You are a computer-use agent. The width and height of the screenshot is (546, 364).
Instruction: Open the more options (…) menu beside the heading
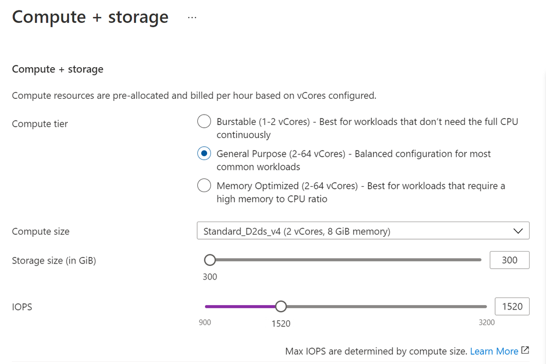tap(192, 16)
